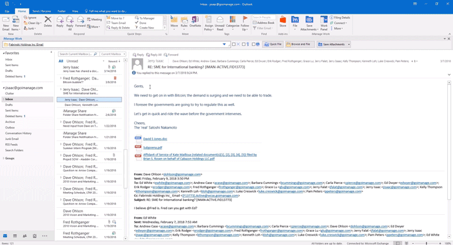This screenshot has height=245, width=453.
Task: Switch to Calendar view in navigation bar
Action: (x=15, y=236)
